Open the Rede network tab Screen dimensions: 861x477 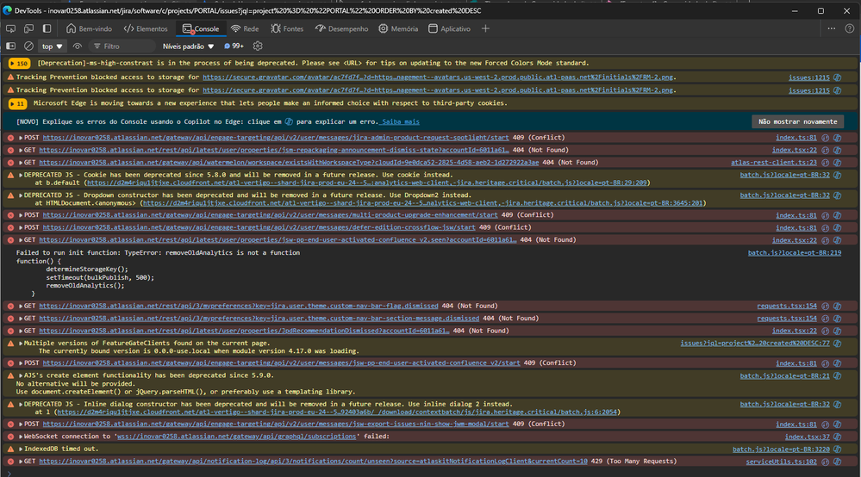click(245, 28)
